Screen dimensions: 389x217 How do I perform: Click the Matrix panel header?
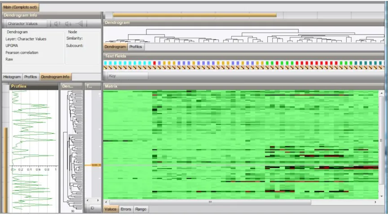(243, 86)
